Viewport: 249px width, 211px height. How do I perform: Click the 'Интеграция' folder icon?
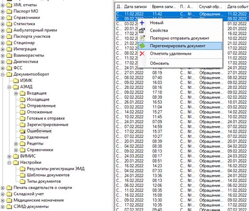tap(9, 49)
